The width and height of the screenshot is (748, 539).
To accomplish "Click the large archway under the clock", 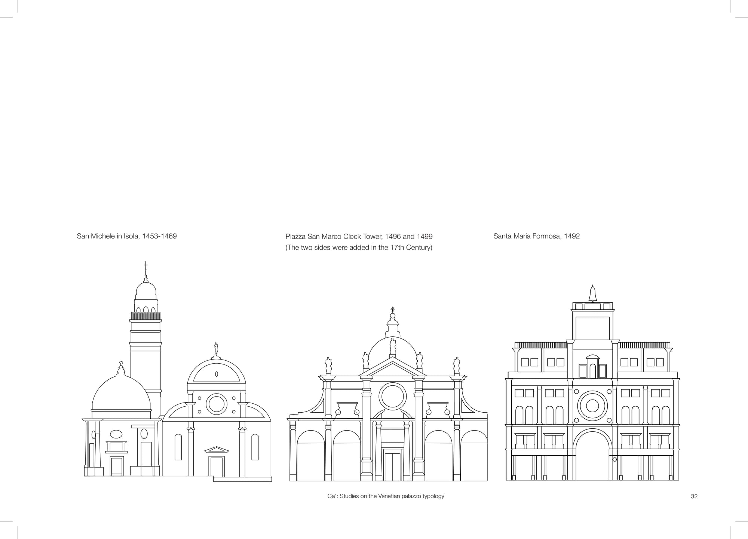I will tap(592, 456).
